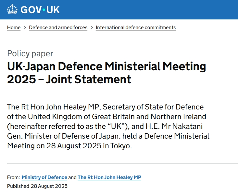Click the summary paragraph about the meeting
The width and height of the screenshot is (238, 193).
pyautogui.click(x=108, y=126)
